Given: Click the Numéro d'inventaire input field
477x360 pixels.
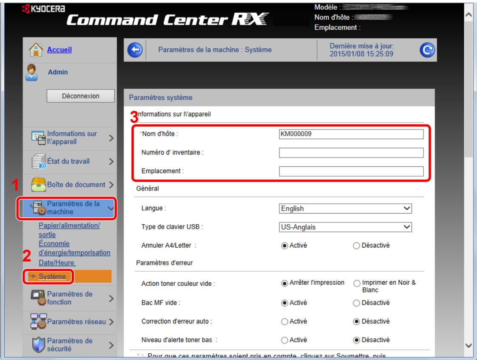Looking at the screenshot, I should pos(351,153).
